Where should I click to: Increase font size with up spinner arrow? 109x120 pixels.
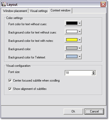pos(94,72)
